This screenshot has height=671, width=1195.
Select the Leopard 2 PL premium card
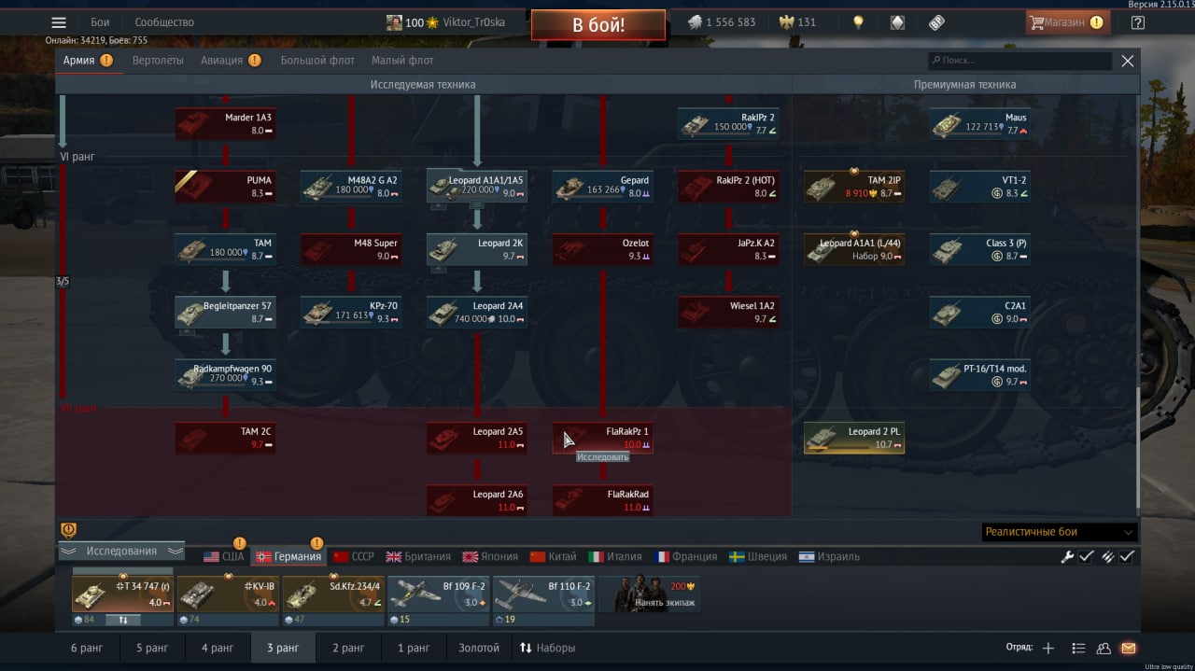(854, 438)
